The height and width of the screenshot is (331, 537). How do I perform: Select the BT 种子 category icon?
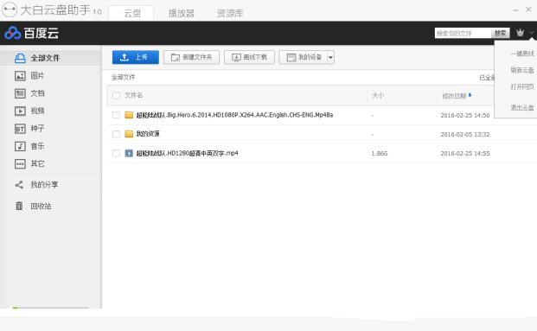pyautogui.click(x=20, y=129)
